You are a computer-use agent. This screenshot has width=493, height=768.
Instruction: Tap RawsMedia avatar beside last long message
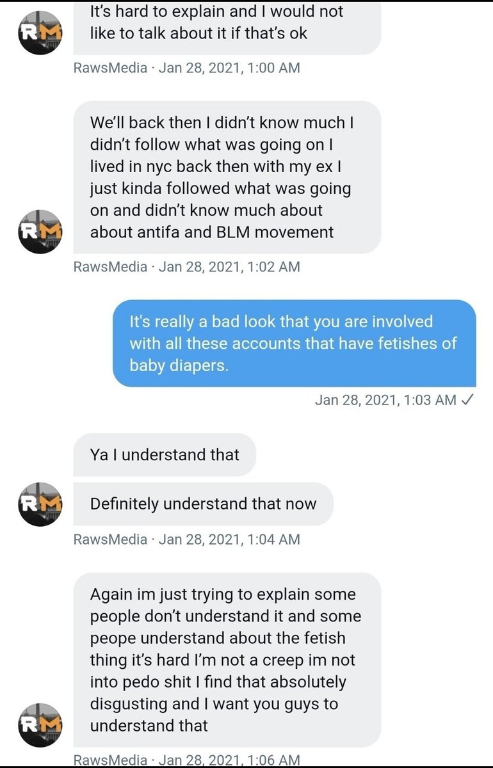[40, 724]
